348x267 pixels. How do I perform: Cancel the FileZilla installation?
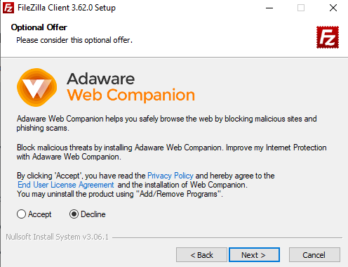314,255
